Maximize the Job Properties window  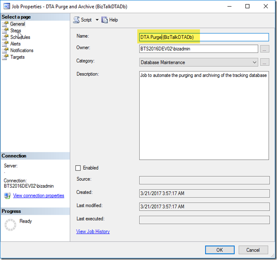(x=247, y=7)
